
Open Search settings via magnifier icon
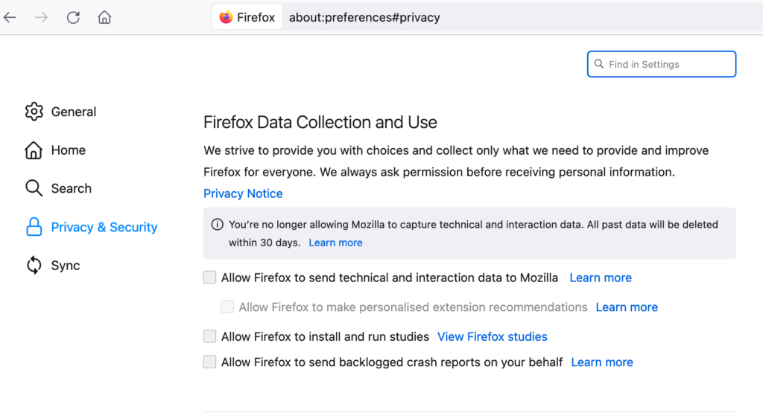[34, 188]
